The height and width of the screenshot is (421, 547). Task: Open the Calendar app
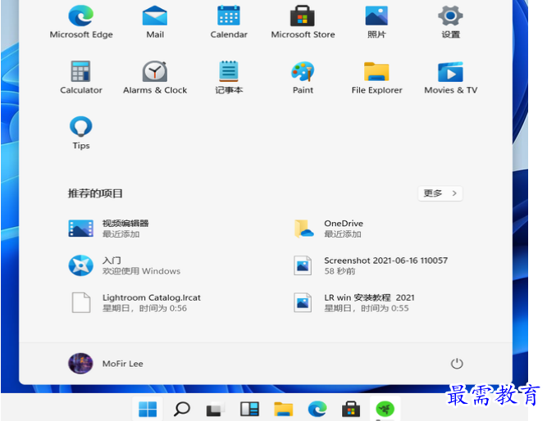click(x=229, y=22)
